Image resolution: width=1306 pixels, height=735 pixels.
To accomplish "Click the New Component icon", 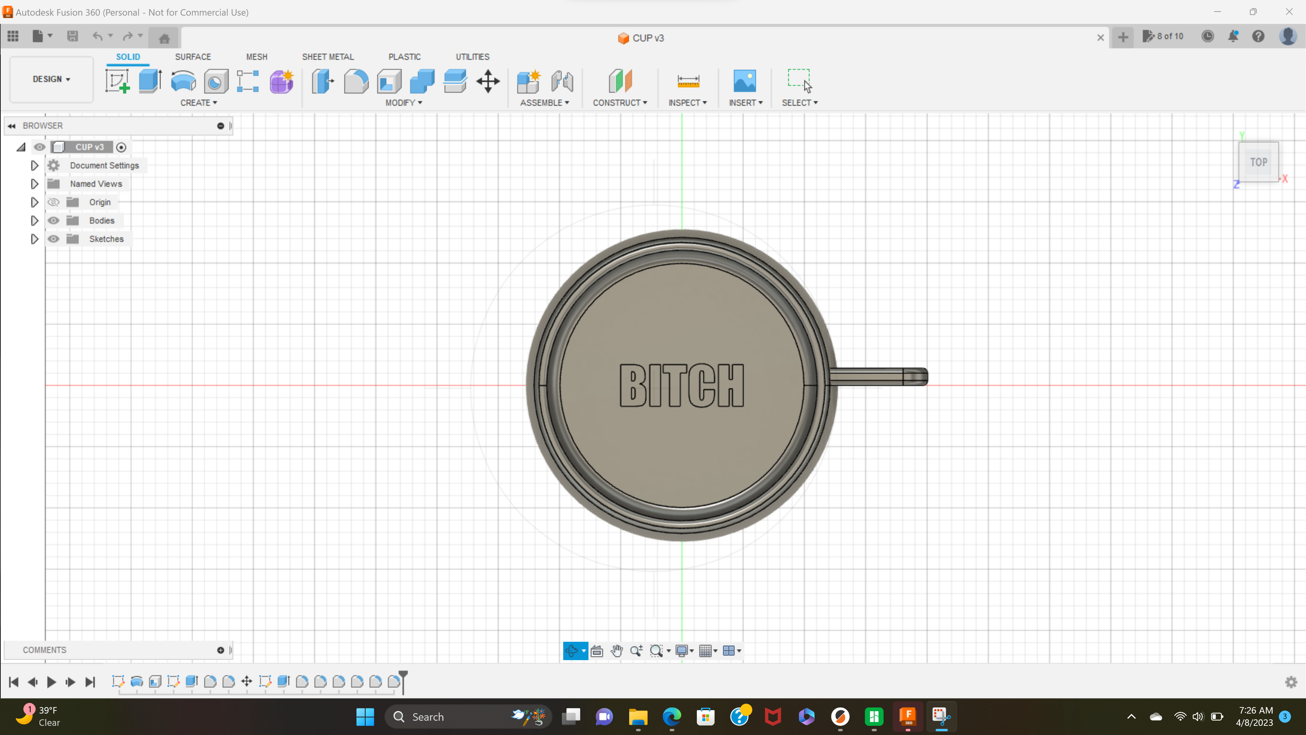I will coord(529,81).
